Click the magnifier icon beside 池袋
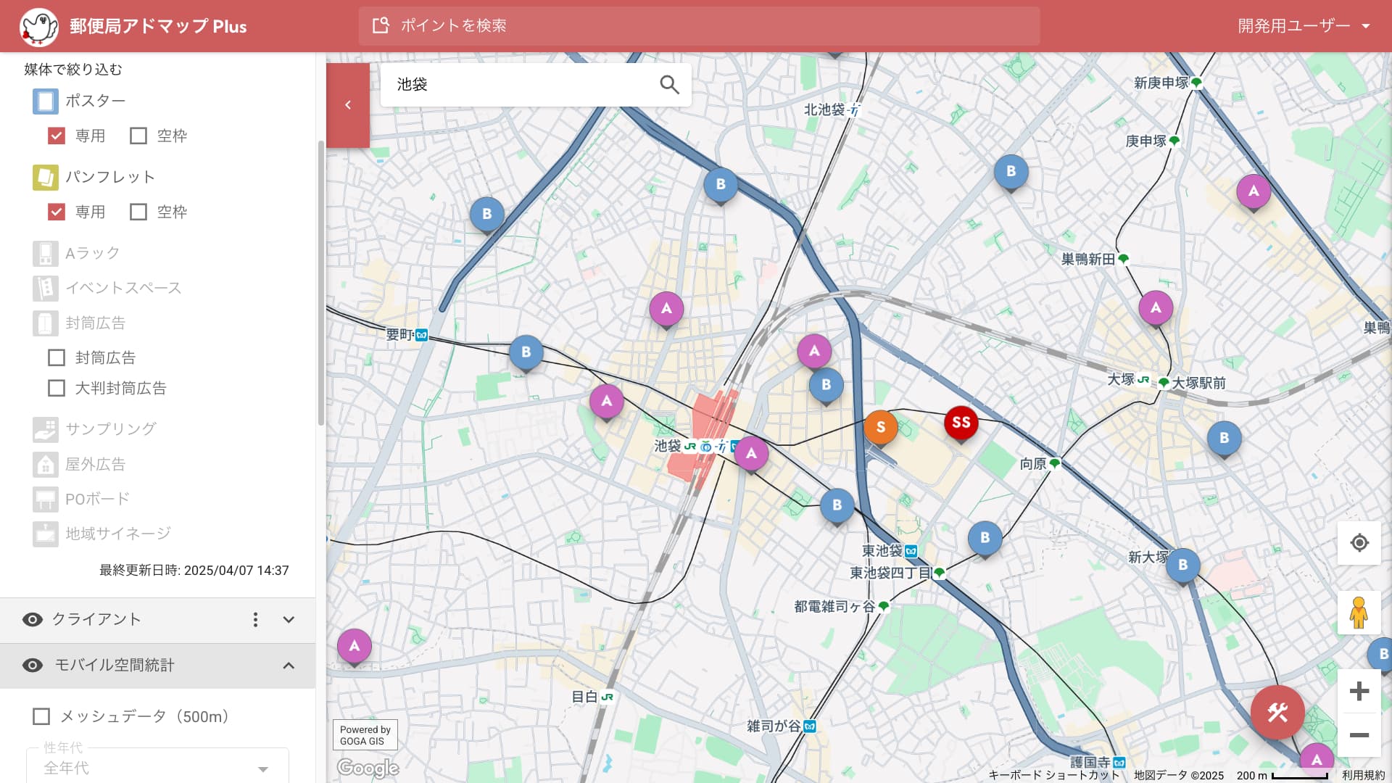This screenshot has height=783, width=1392. tap(668, 85)
